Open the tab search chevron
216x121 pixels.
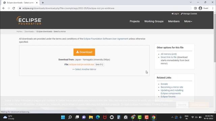191,2
